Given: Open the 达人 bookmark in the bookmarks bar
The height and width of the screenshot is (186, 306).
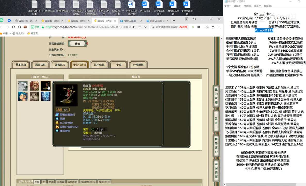Looking at the screenshot, I should tap(19, 33).
